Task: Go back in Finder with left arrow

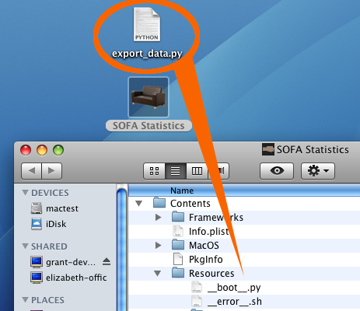Action: pos(32,171)
